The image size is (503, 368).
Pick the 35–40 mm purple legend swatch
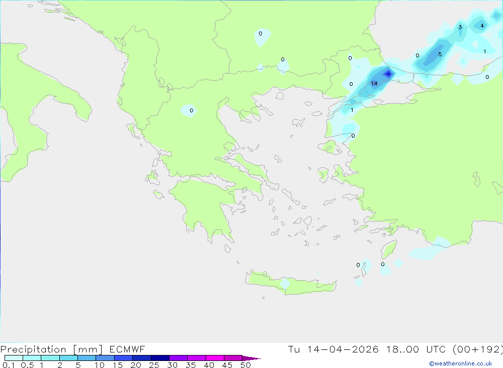(197, 358)
